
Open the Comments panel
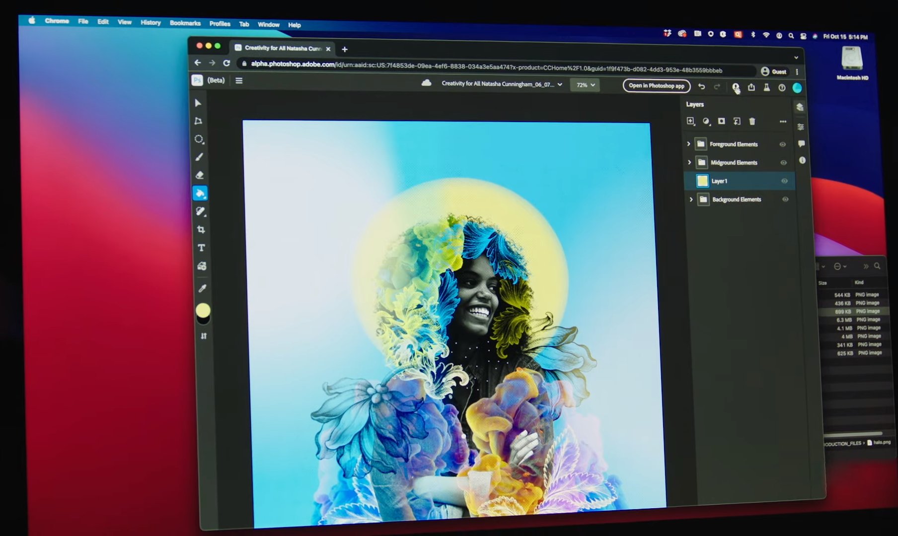click(801, 144)
